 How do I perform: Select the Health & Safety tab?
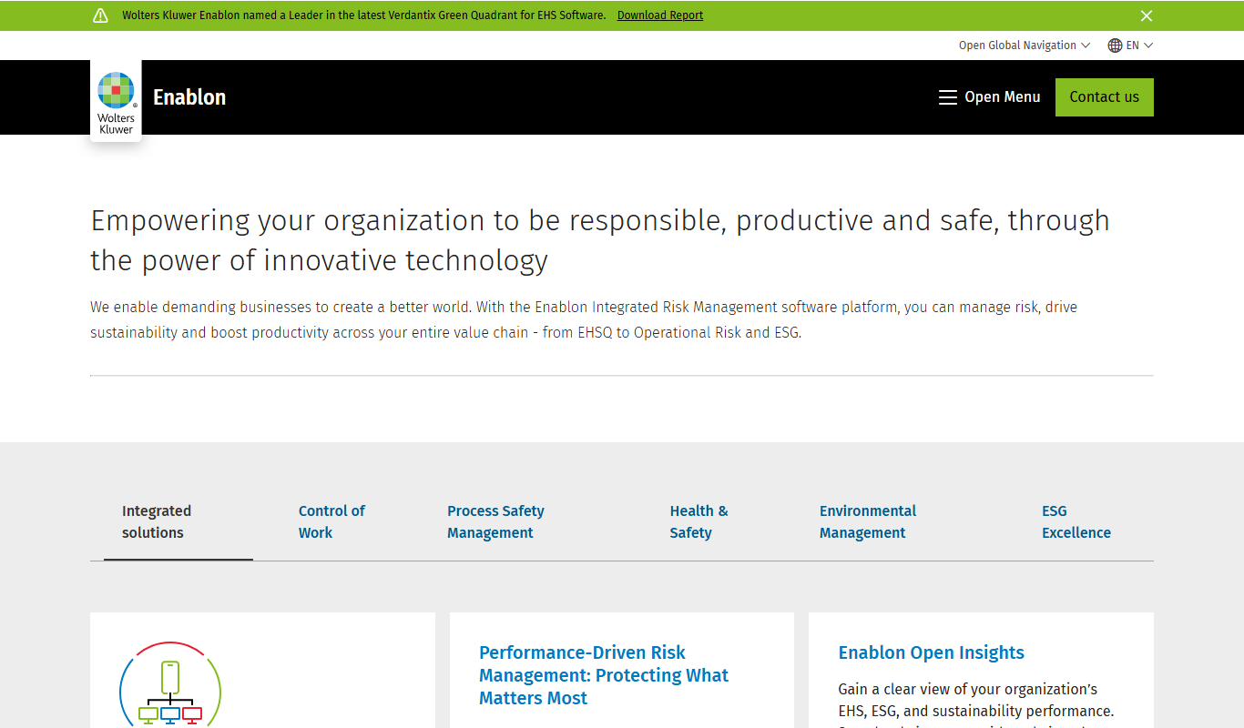[698, 522]
